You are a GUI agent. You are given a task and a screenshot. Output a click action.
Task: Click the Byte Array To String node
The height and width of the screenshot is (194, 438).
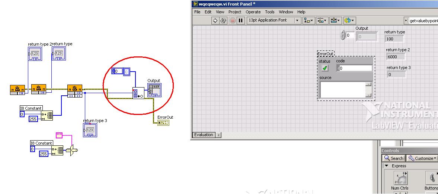[x=72, y=150]
